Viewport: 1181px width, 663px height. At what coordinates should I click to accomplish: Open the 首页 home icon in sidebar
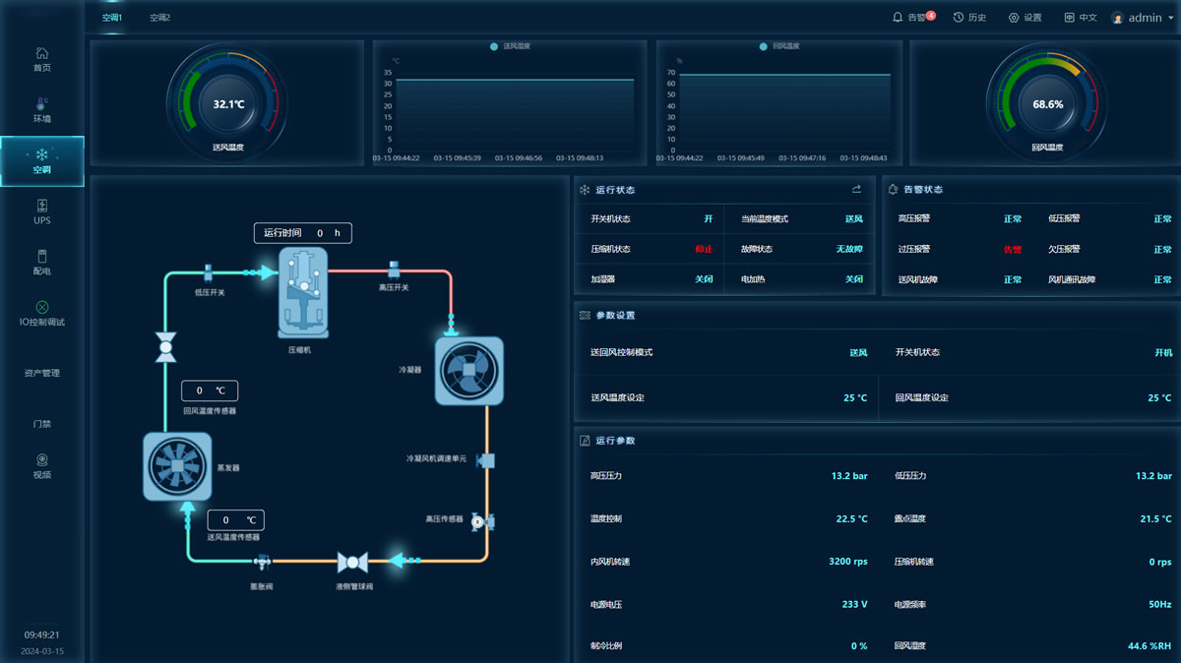tap(41, 53)
